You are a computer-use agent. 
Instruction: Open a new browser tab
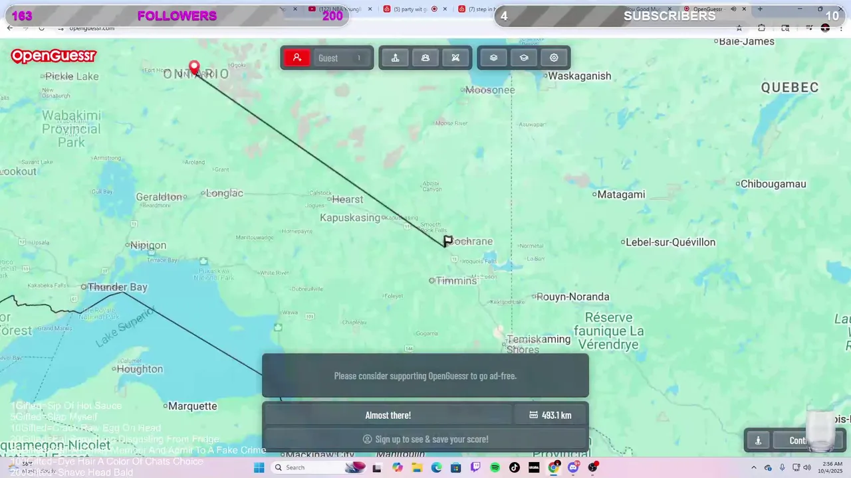click(x=760, y=9)
